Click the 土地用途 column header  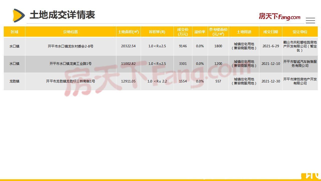(244, 32)
